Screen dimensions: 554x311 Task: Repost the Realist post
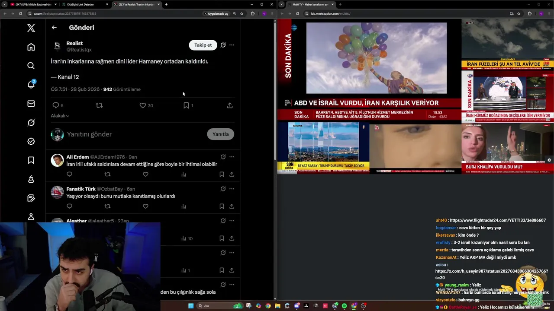click(99, 105)
